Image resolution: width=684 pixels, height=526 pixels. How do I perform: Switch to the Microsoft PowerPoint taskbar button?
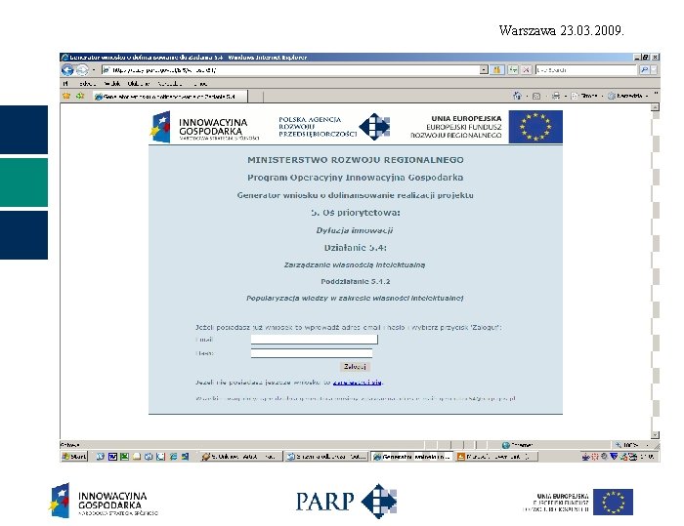tap(496, 457)
